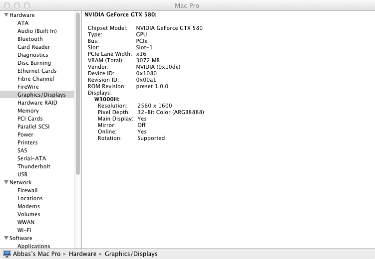
Task: Open the Bluetooth hardware entry
Action: tap(30, 39)
